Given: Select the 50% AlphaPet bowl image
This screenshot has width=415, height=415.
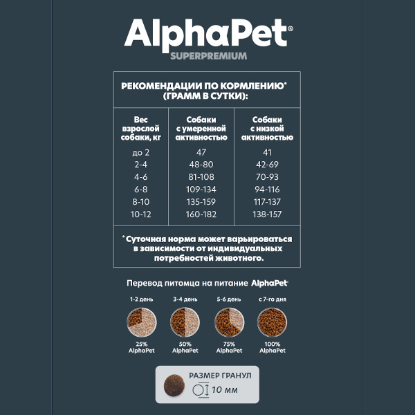Looking at the screenshot, I should pos(185,322).
